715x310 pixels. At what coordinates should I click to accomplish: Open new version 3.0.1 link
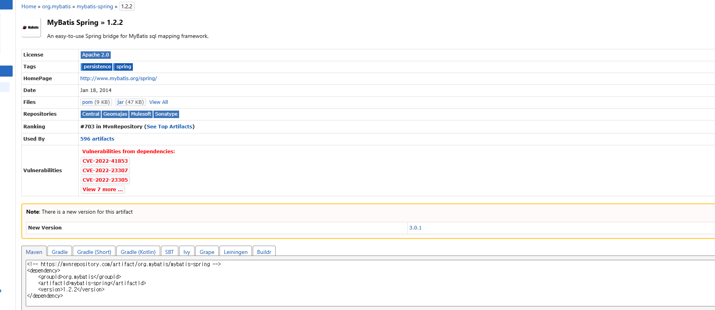pyautogui.click(x=415, y=228)
